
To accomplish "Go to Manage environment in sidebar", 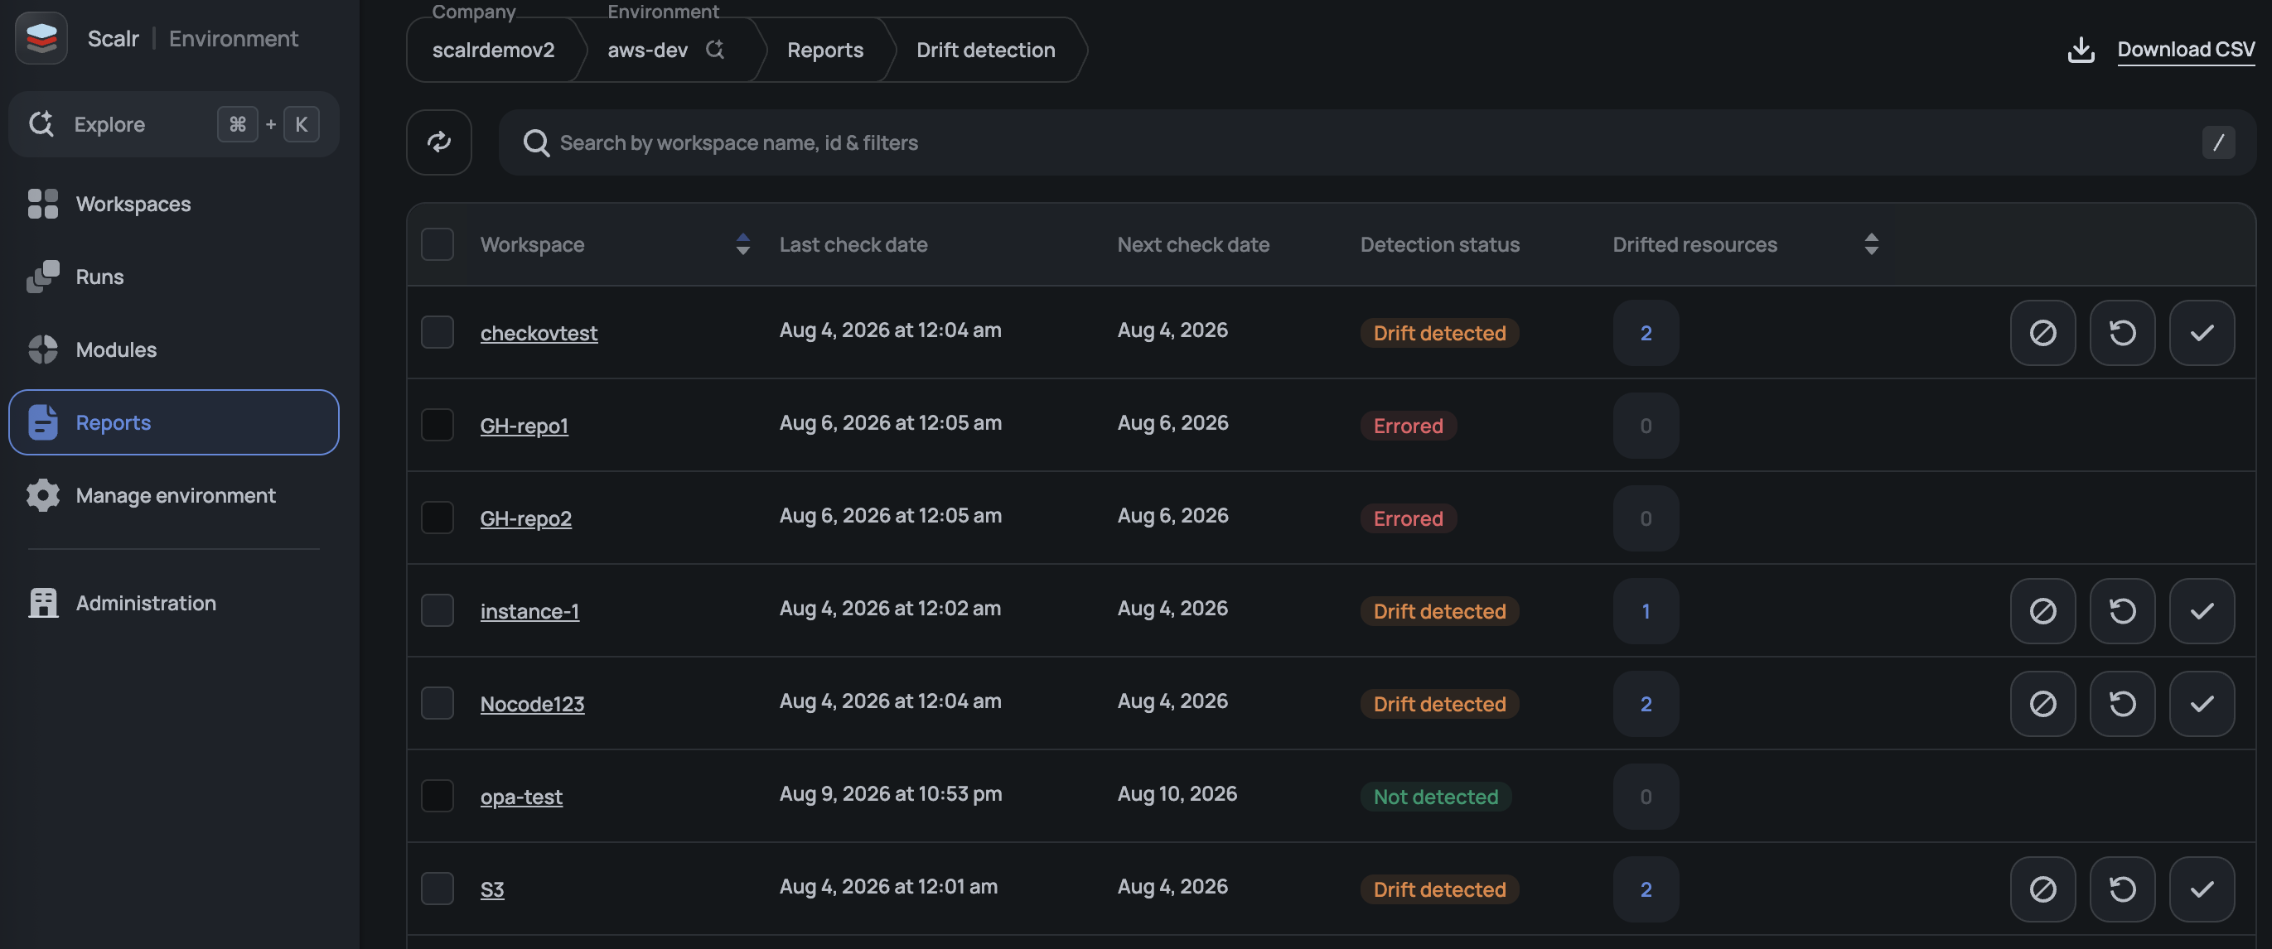I will 174,495.
